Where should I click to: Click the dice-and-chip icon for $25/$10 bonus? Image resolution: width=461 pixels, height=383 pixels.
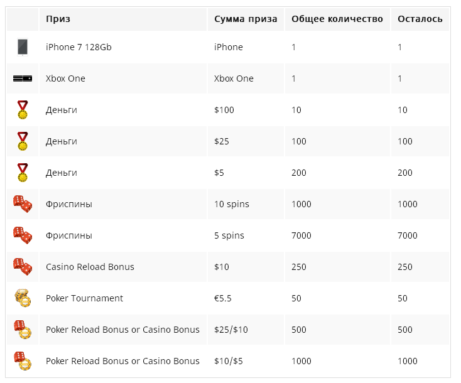pos(23,330)
